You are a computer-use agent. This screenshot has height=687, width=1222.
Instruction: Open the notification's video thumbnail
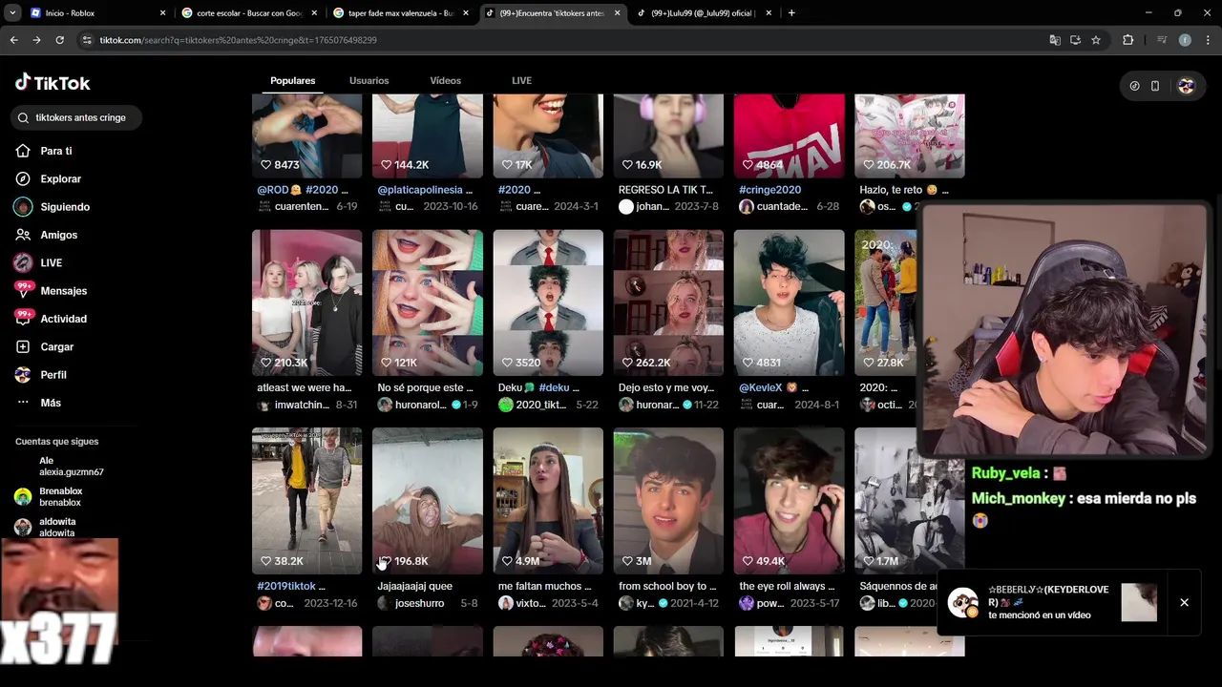pyautogui.click(x=1139, y=602)
